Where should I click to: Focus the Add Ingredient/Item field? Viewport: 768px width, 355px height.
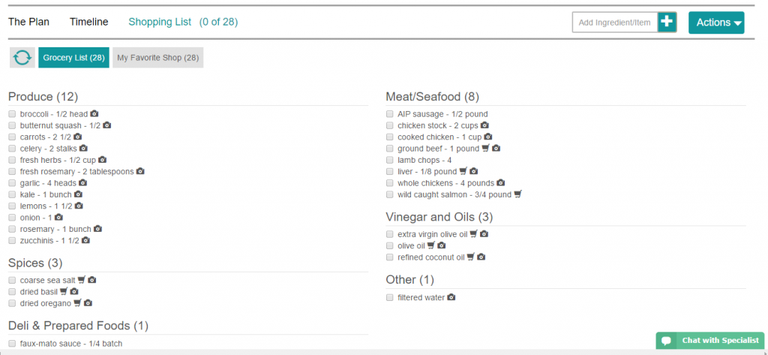point(615,23)
